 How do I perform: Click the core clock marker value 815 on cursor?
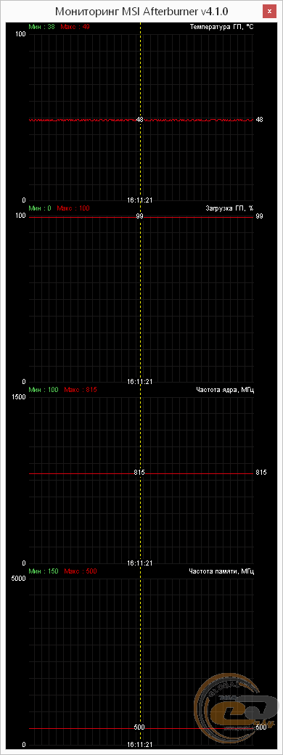pyautogui.click(x=139, y=473)
